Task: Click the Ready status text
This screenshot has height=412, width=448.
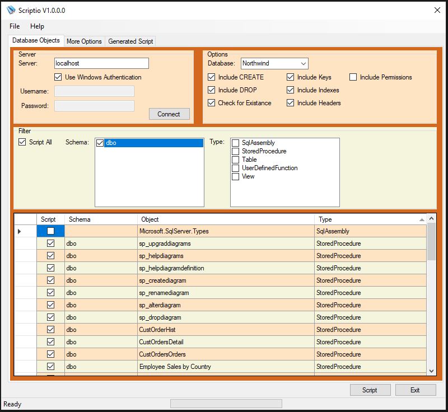Action: pyautogui.click(x=12, y=404)
